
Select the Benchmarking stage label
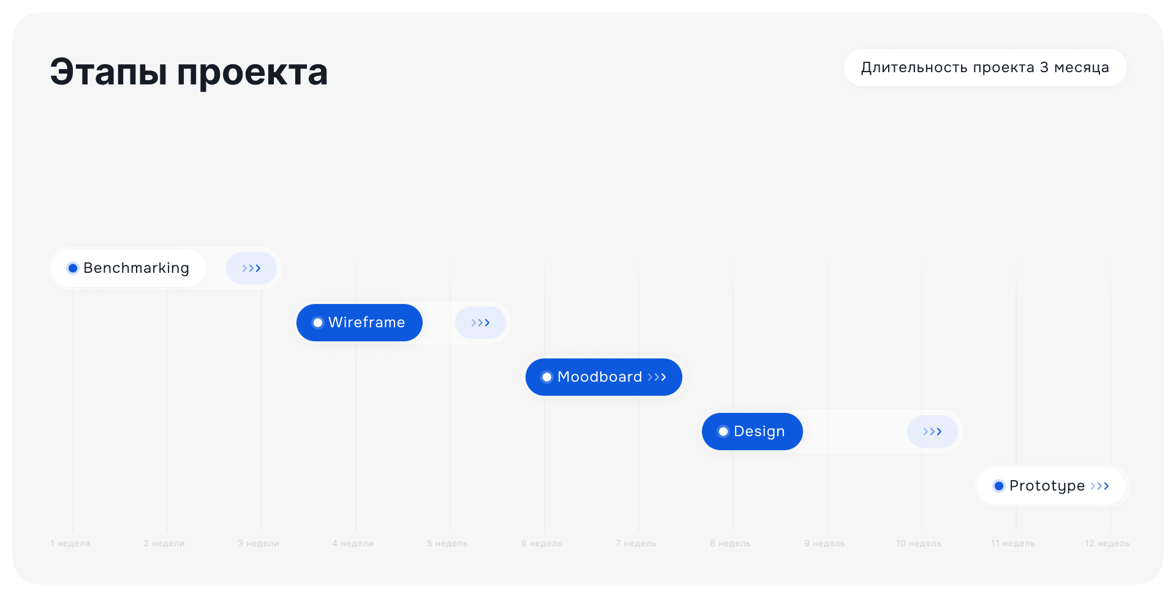tap(136, 269)
